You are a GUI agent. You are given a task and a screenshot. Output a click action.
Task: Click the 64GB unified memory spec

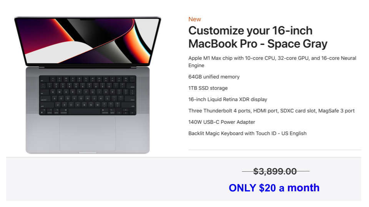pos(214,77)
